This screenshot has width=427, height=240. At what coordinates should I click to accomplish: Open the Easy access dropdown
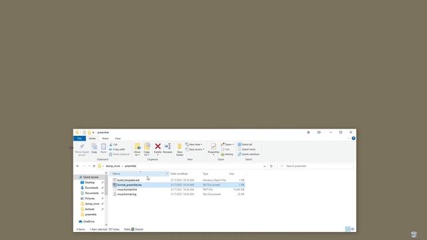tap(195, 149)
